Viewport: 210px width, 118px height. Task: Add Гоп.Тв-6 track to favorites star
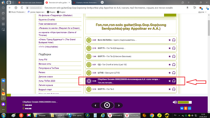tap(170, 48)
